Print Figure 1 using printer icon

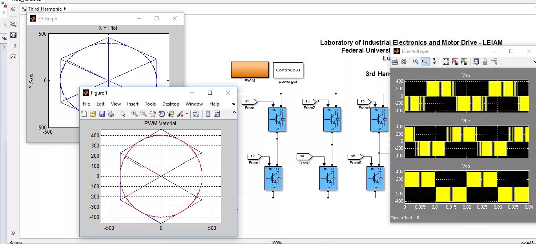click(111, 114)
